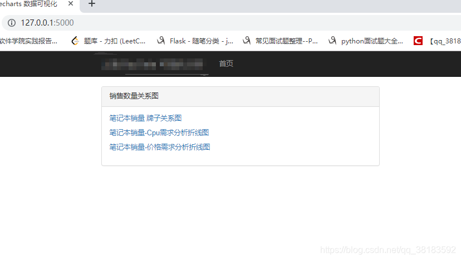461x260 pixels.
Task: Close the echarts 数据可视化 tab
Action: coord(71,3)
